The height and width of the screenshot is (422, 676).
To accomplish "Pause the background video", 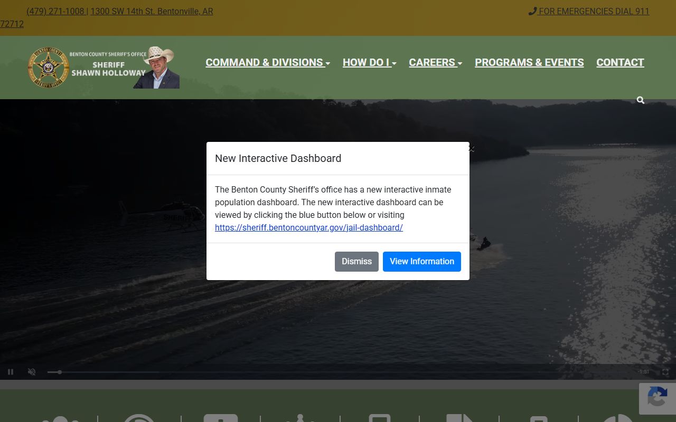I will tap(11, 372).
